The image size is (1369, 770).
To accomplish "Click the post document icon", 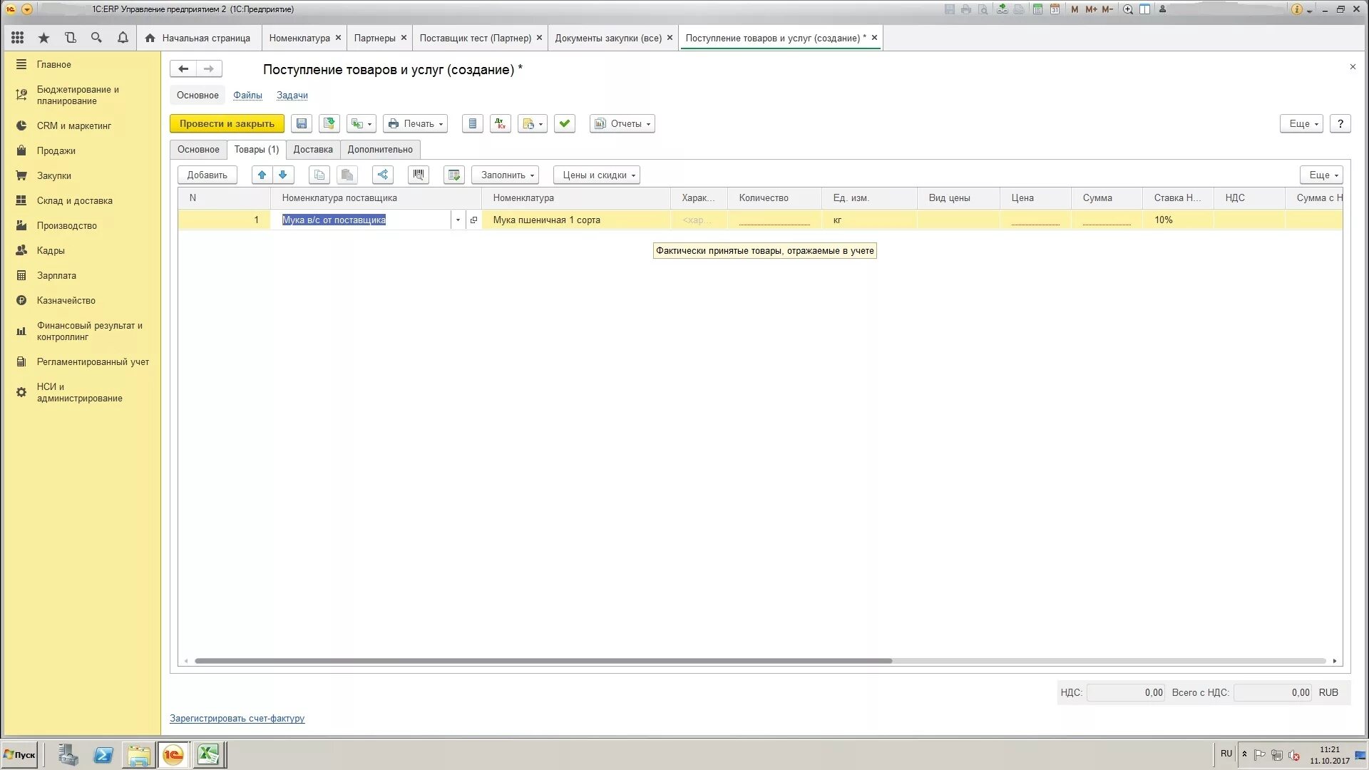I will click(329, 123).
